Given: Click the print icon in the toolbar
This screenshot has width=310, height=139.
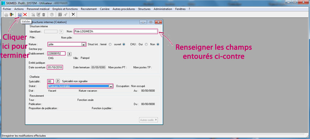Looking at the screenshot, I should pos(6,14).
